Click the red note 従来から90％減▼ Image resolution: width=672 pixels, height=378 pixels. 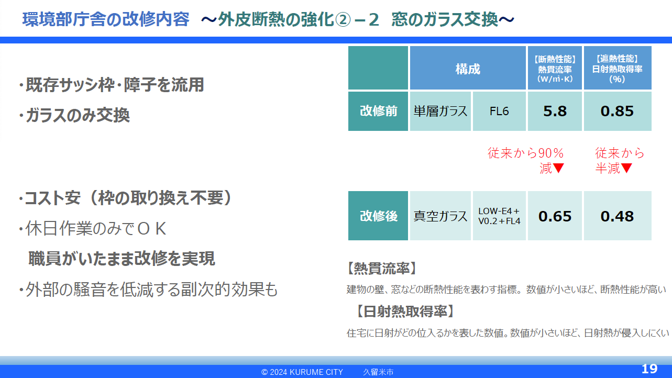click(526, 161)
